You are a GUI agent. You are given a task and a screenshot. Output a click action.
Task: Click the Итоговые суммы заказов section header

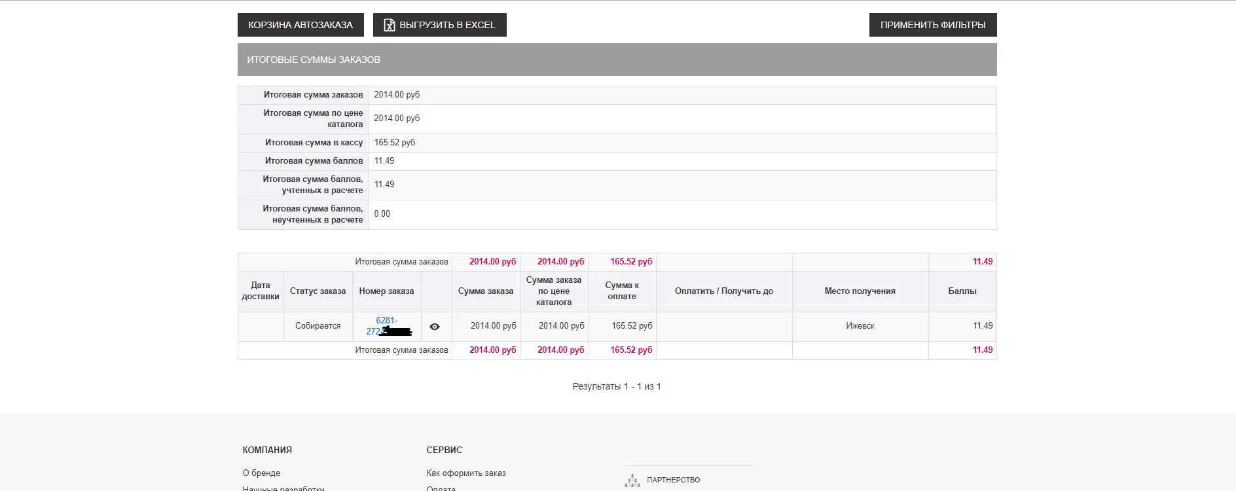coord(617,60)
